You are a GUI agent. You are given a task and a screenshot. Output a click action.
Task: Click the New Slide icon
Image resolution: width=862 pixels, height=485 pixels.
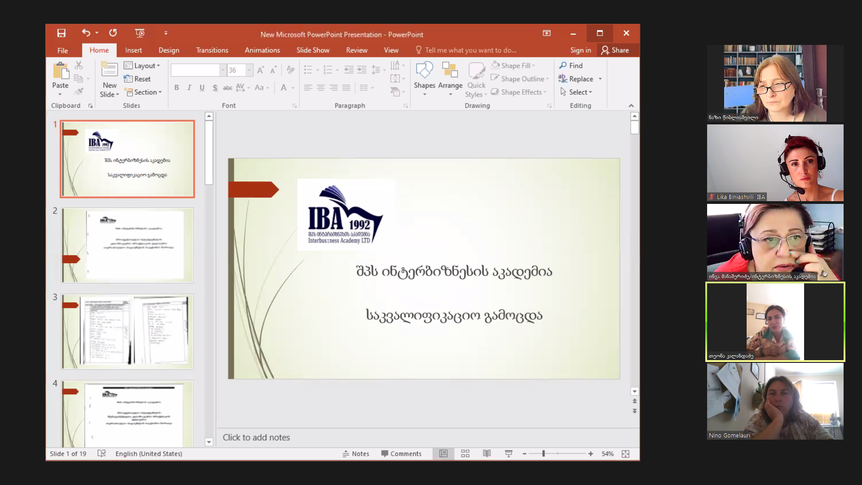(109, 70)
